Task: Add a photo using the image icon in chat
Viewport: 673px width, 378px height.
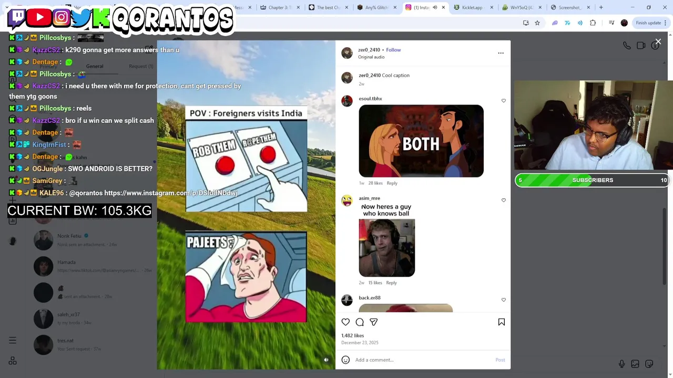Action: click(635, 364)
